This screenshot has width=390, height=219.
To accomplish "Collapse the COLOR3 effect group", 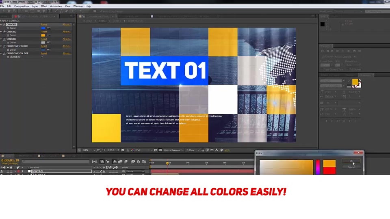I will pos(1,39).
